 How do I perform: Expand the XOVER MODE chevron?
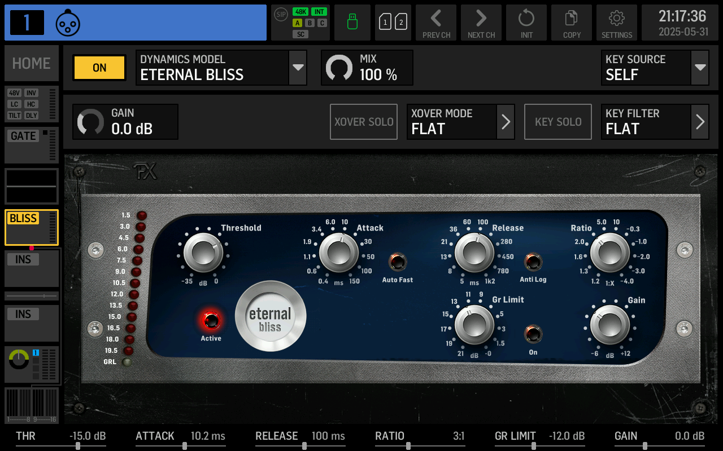point(506,122)
